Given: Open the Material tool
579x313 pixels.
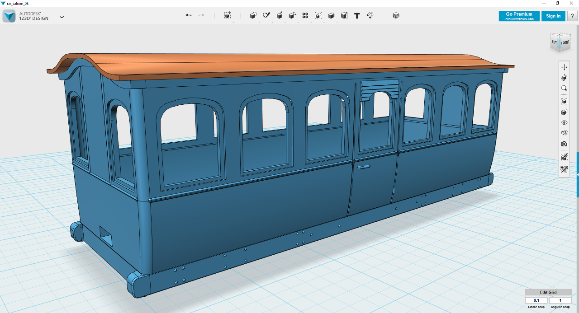Looking at the screenshot, I should click(x=396, y=15).
